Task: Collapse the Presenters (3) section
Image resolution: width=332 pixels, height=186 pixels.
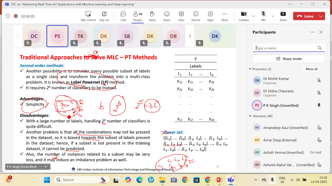Action: (x=250, y=69)
